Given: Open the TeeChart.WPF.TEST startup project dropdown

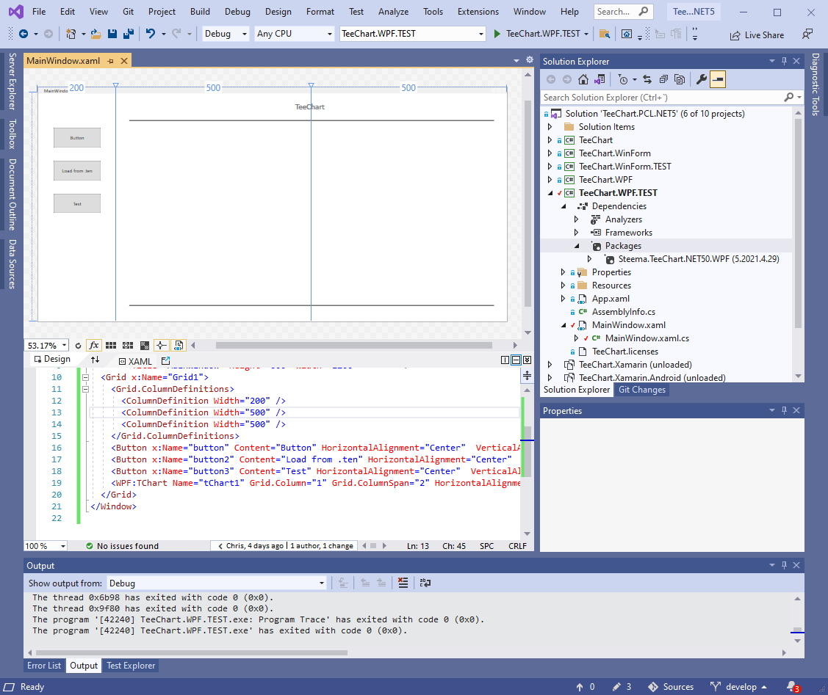Looking at the screenshot, I should click(412, 34).
